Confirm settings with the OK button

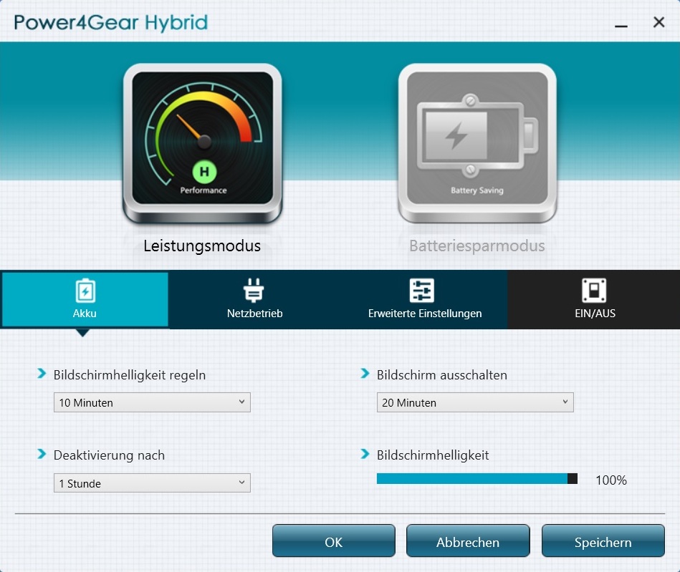coord(333,541)
